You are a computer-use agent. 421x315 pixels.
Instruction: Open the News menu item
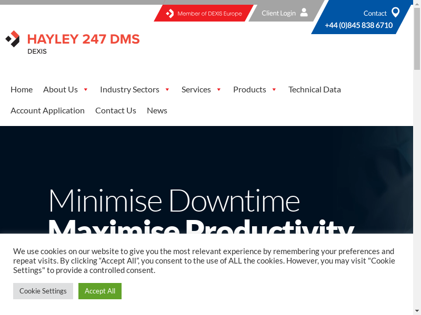[157, 110]
